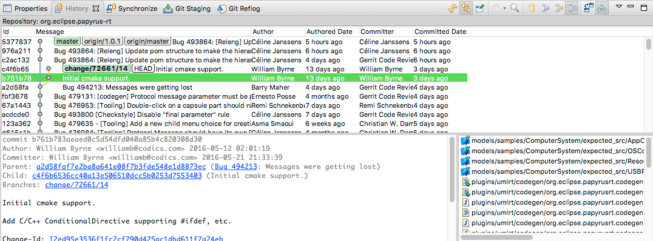Select commit acdcde0 Checkstyle row
The height and width of the screenshot is (241, 653).
click(x=234, y=114)
